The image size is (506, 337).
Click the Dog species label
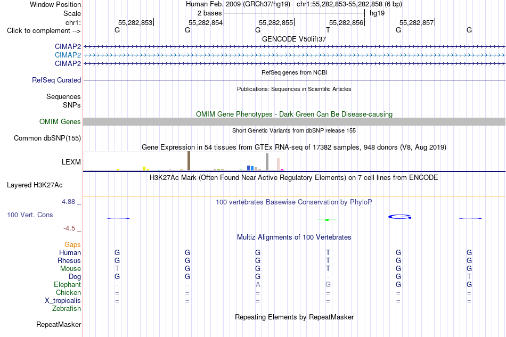(x=75, y=277)
